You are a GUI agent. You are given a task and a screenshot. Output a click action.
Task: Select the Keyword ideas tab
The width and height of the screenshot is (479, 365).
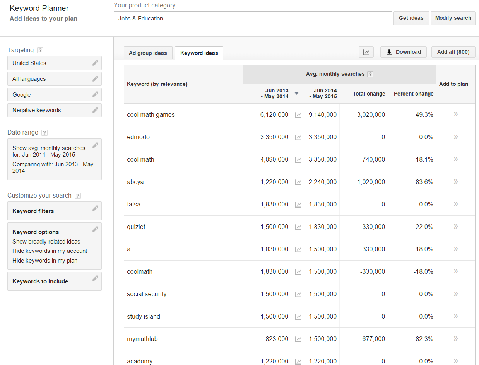point(199,53)
